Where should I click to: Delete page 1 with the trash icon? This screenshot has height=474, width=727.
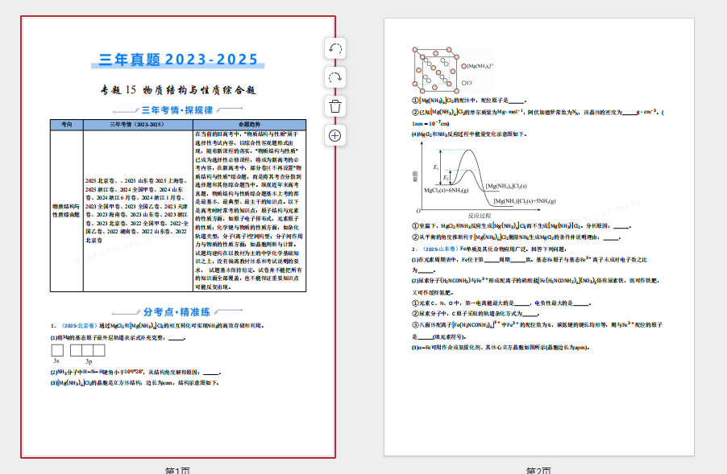[x=336, y=106]
